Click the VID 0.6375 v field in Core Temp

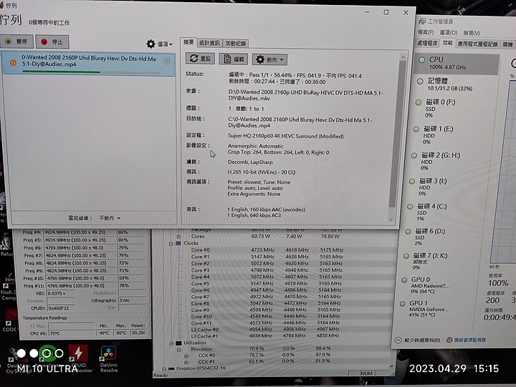61,293
